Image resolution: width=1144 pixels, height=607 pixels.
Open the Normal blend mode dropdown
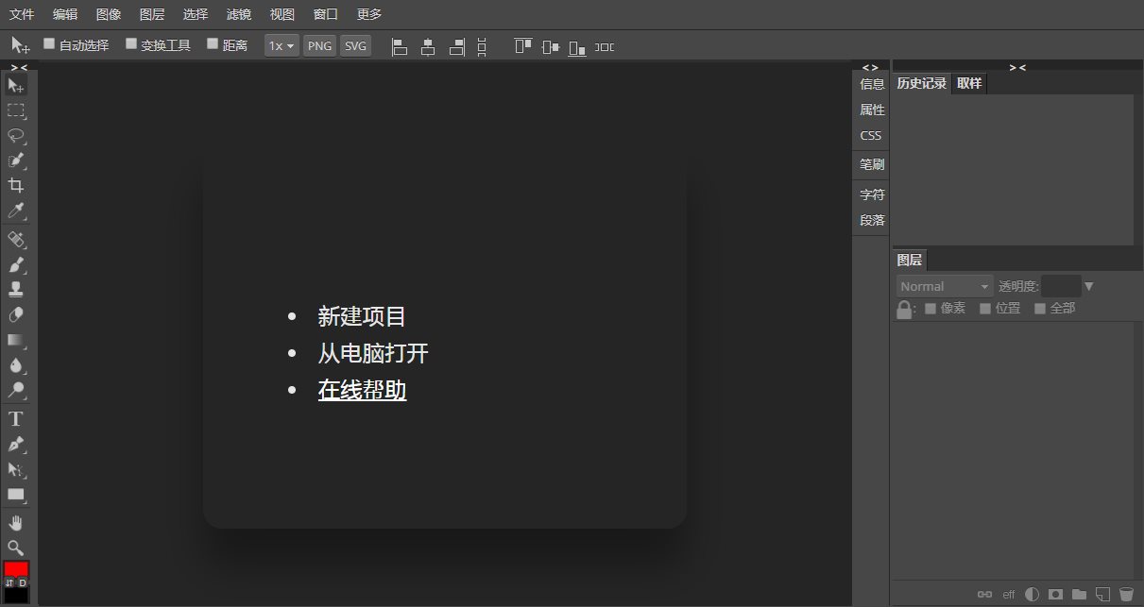click(x=944, y=286)
